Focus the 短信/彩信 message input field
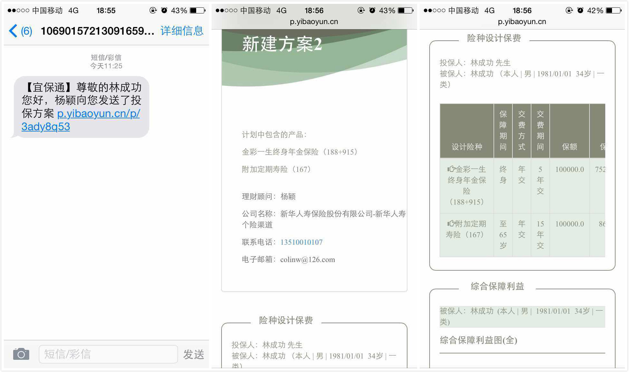629x372 pixels. (x=108, y=354)
